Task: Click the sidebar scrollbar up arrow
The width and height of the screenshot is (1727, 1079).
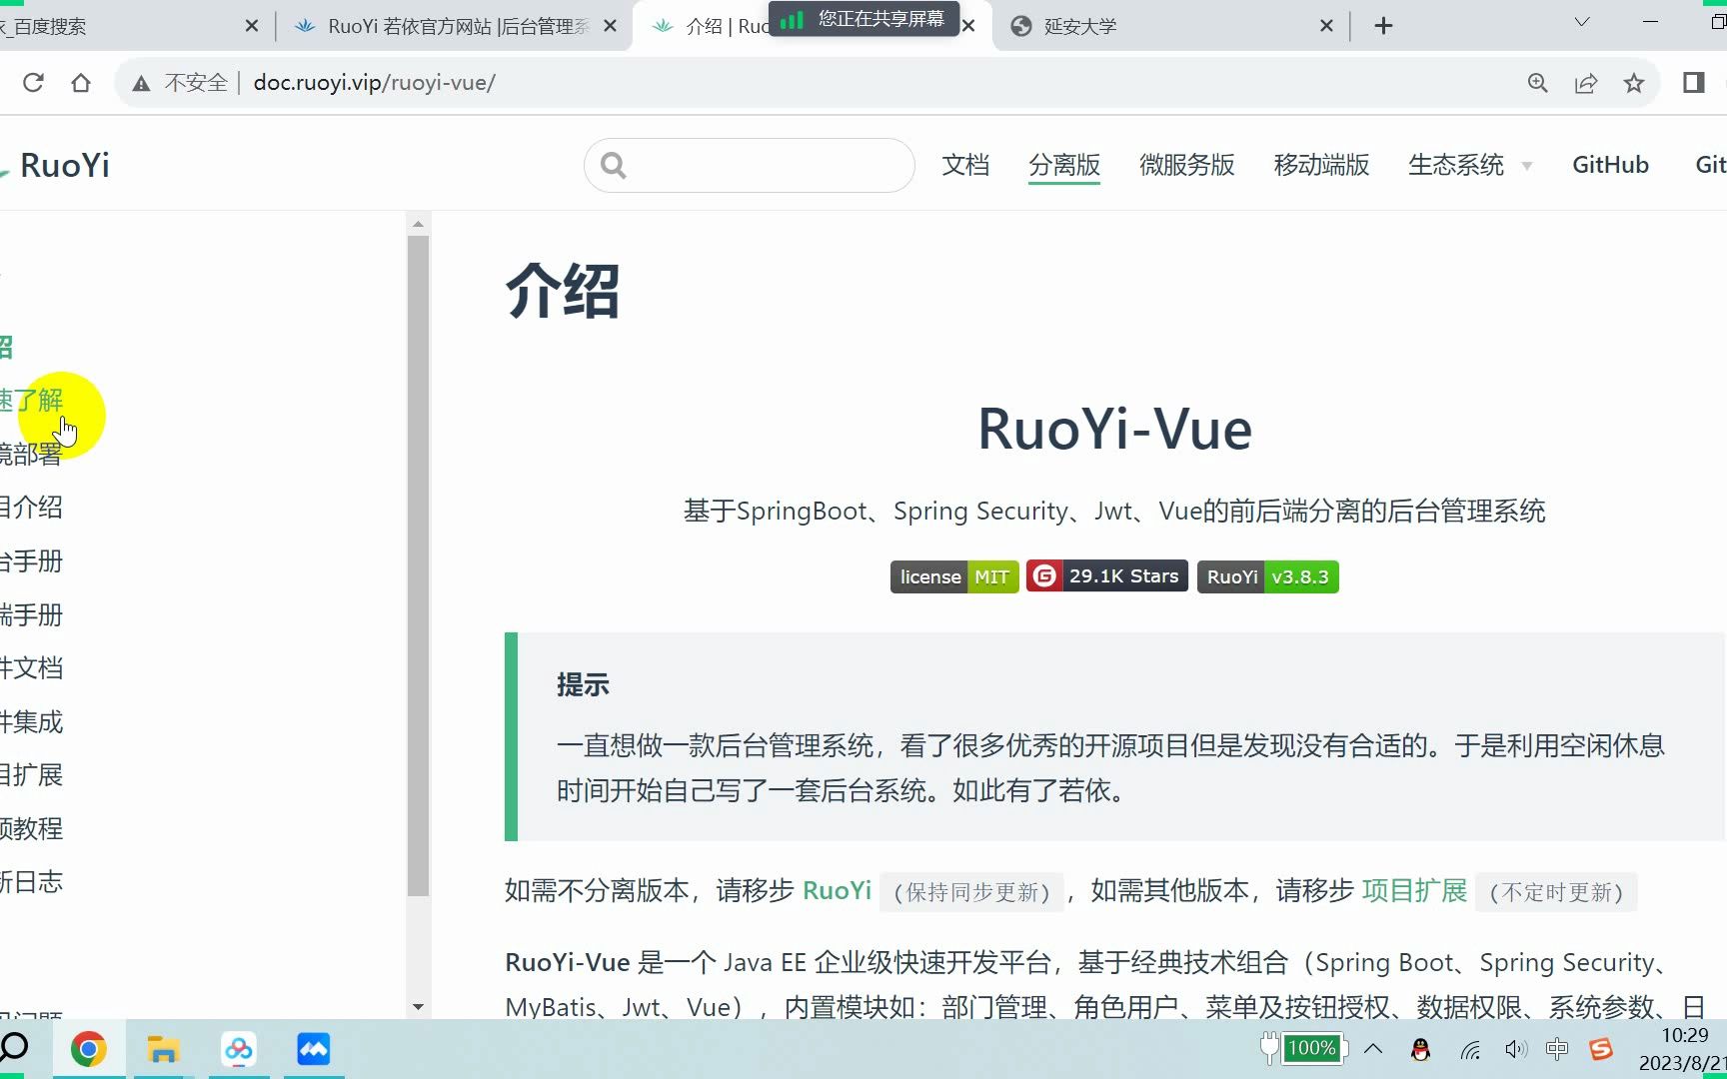Action: (x=418, y=224)
